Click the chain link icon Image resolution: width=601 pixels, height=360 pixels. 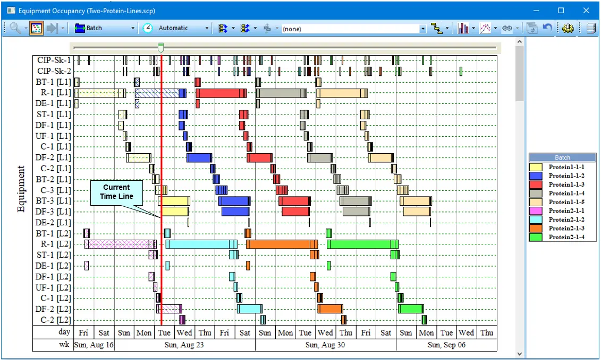pos(507,28)
